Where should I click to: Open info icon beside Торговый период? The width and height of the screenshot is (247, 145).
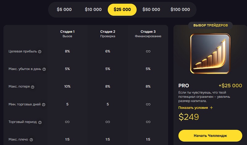point(40,122)
